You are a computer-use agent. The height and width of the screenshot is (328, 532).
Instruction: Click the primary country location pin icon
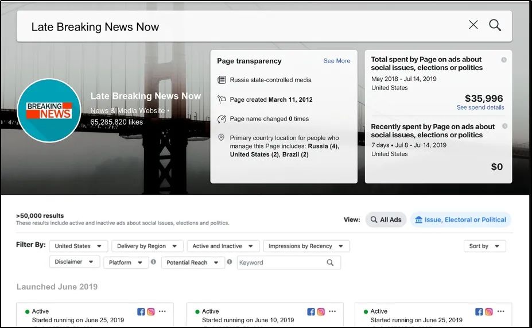point(221,137)
